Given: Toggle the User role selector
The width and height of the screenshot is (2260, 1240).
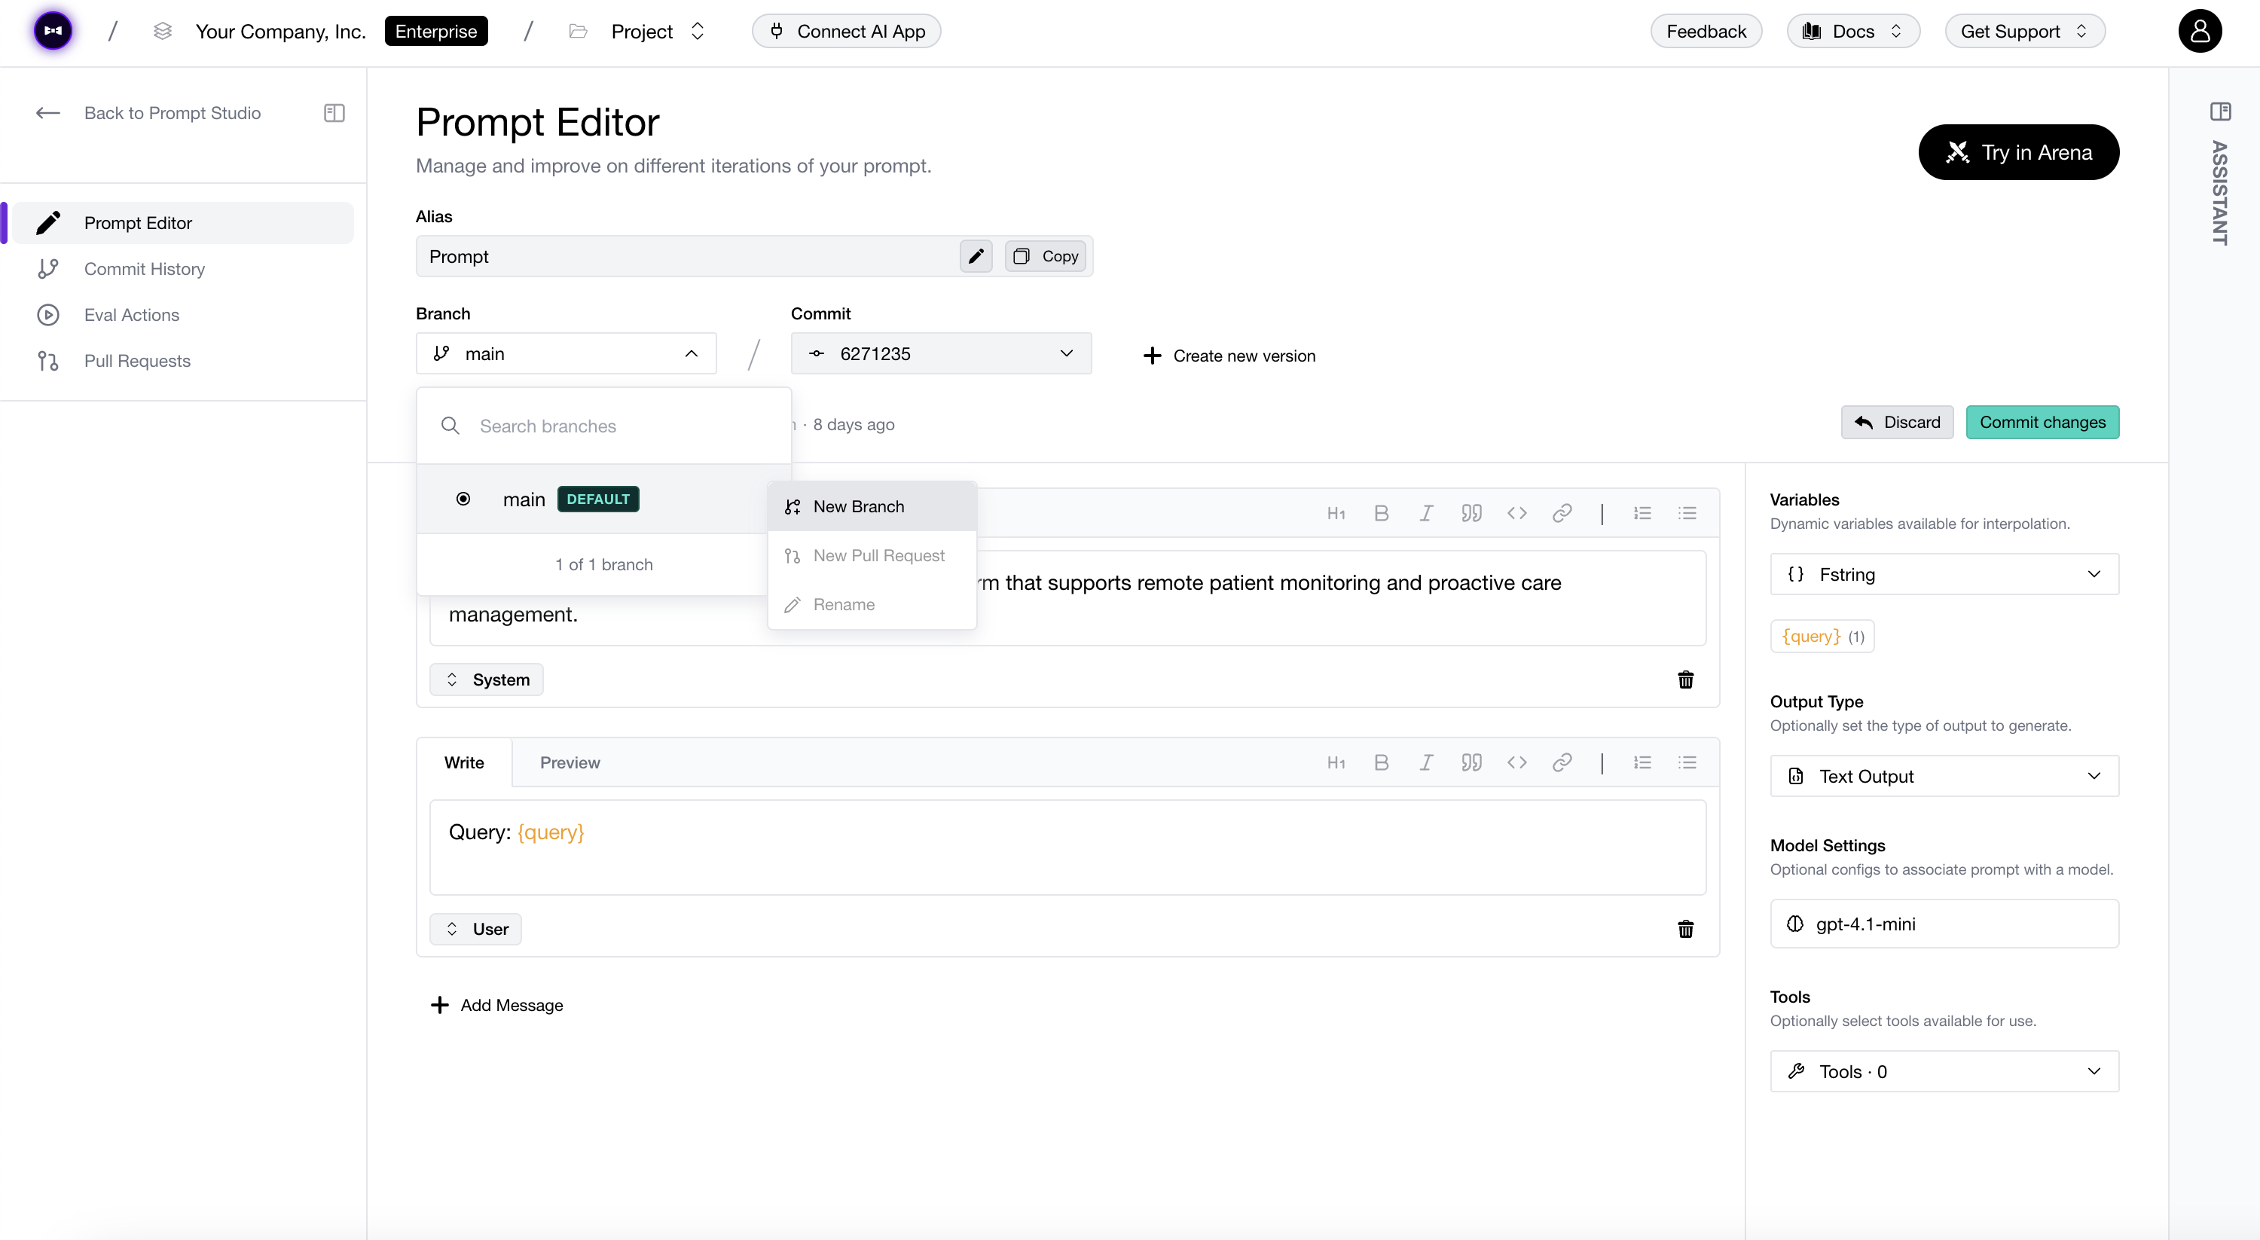Looking at the screenshot, I should [x=476, y=930].
